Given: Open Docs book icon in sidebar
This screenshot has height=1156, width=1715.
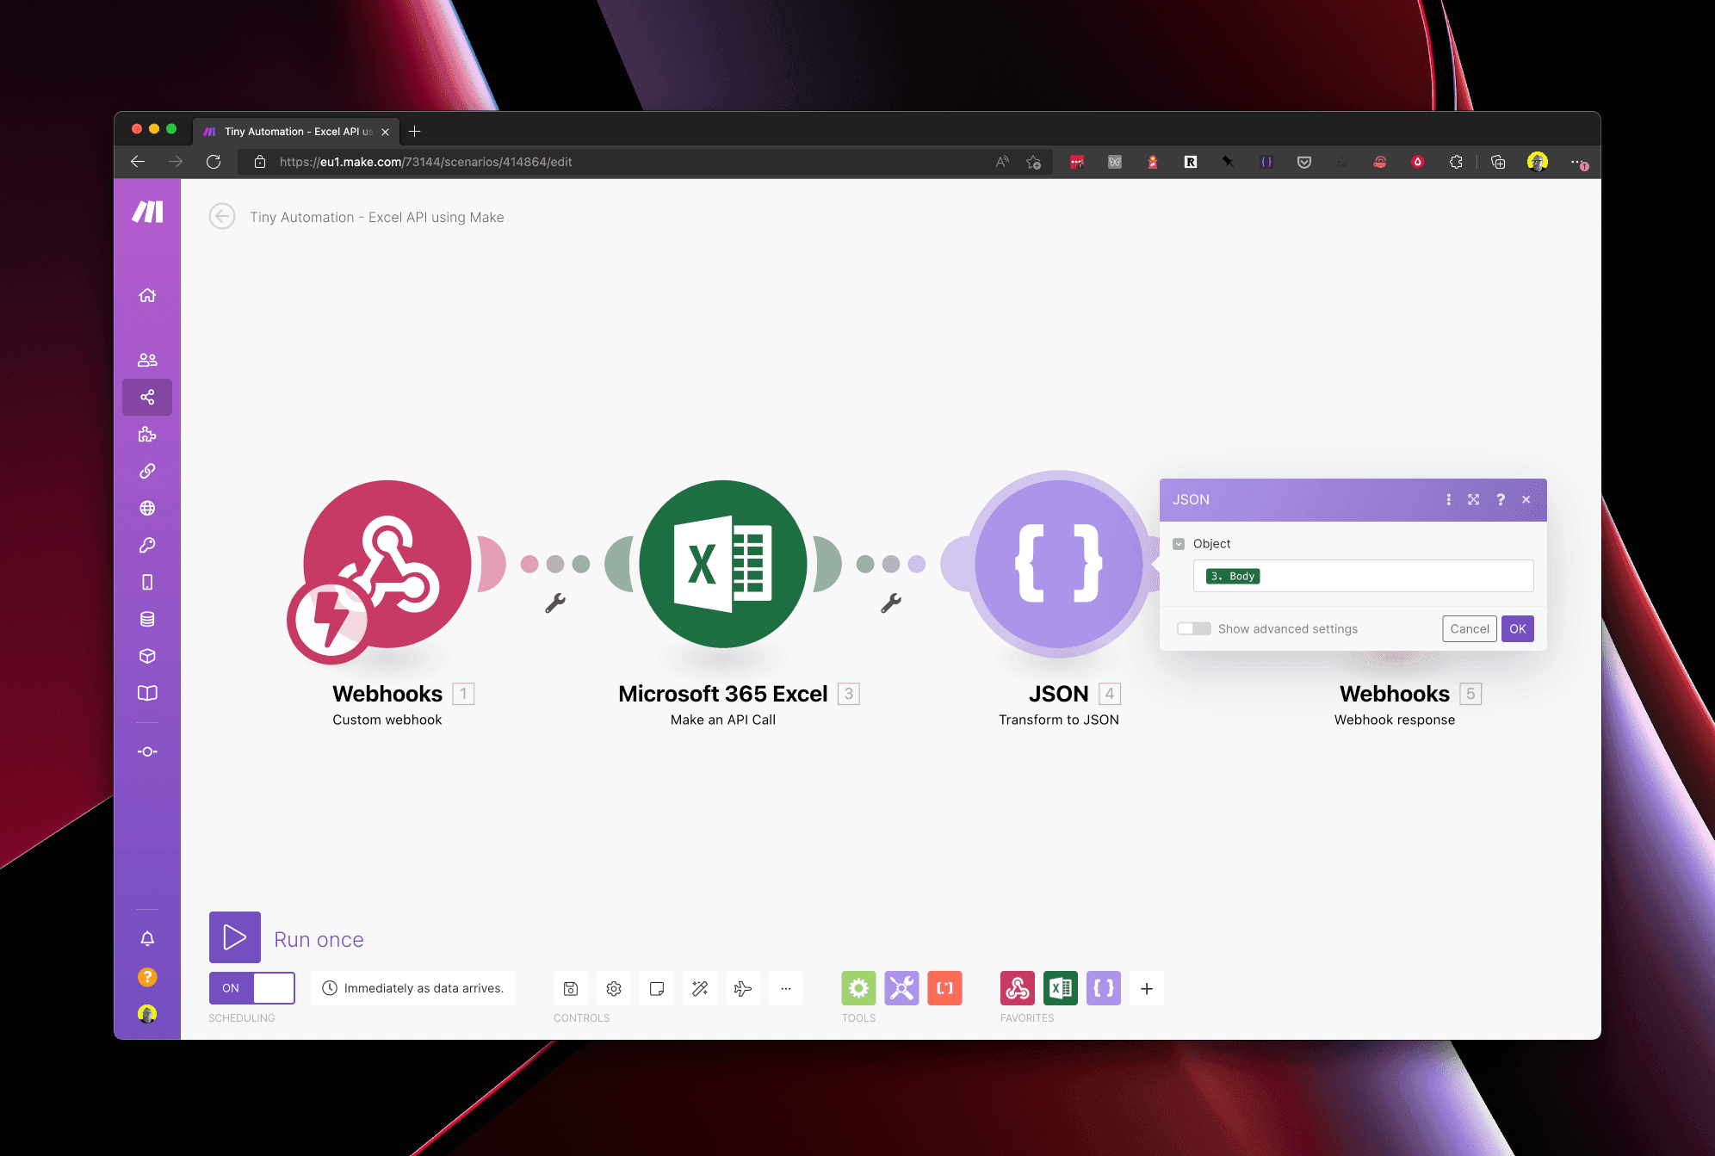Looking at the screenshot, I should (147, 693).
